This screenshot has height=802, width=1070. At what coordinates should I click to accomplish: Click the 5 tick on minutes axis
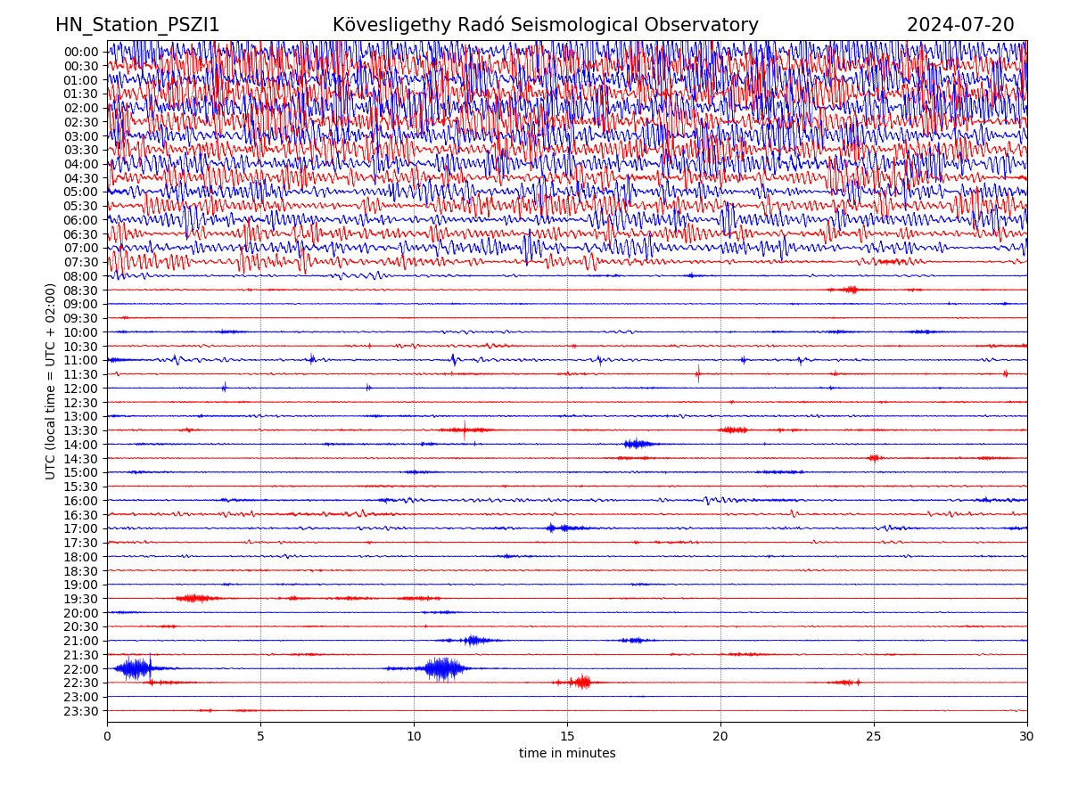tap(260, 736)
